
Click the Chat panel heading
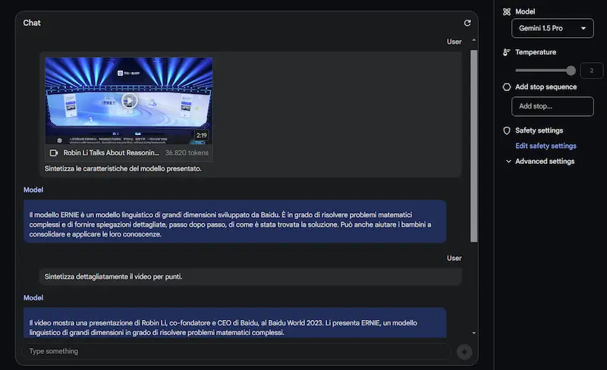32,24
